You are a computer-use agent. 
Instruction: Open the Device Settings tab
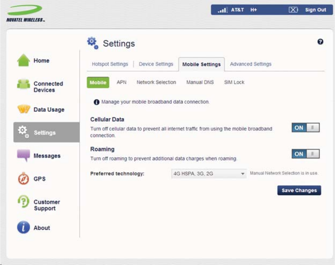coord(156,64)
